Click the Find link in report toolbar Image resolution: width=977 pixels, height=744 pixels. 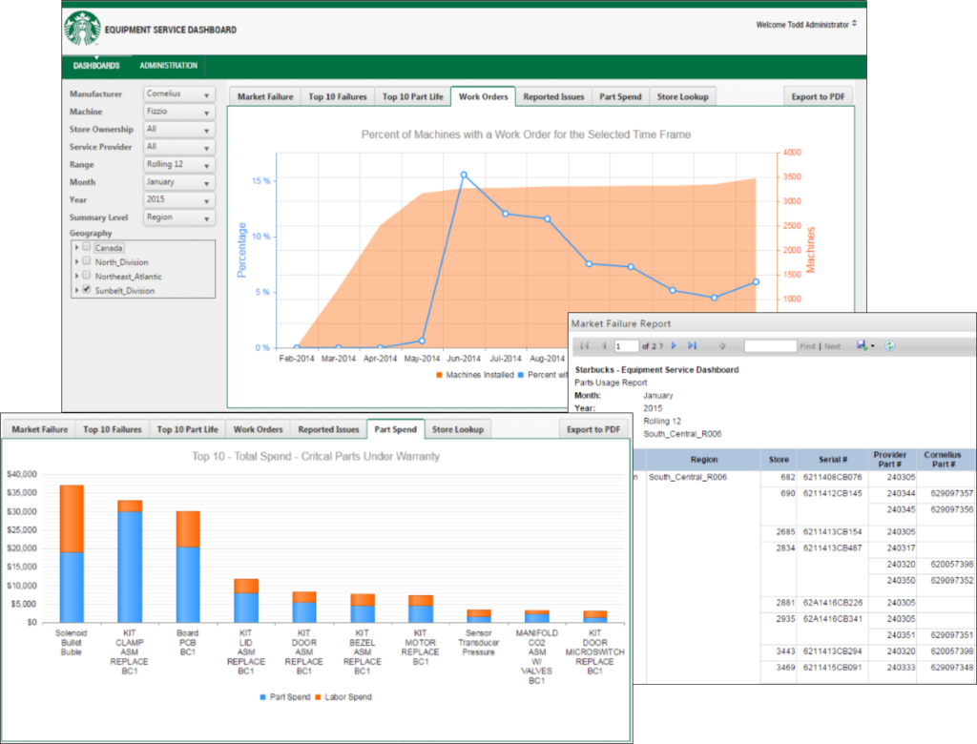[807, 346]
